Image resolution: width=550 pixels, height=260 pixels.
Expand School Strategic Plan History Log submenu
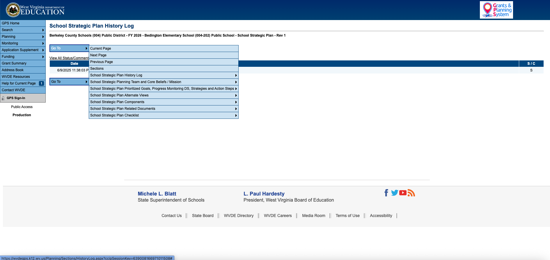click(x=164, y=75)
